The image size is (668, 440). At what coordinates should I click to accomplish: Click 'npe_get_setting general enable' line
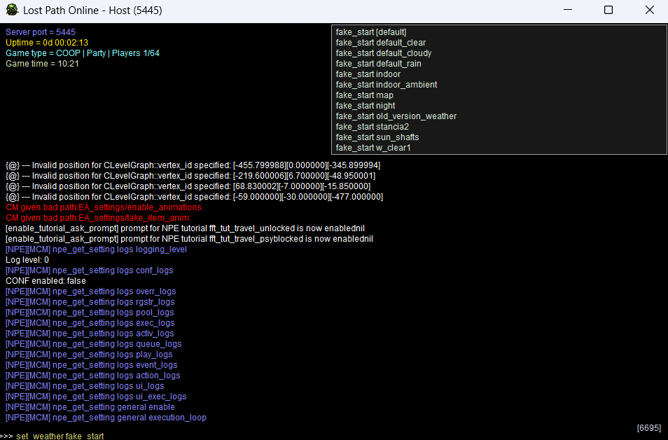[x=90, y=407]
